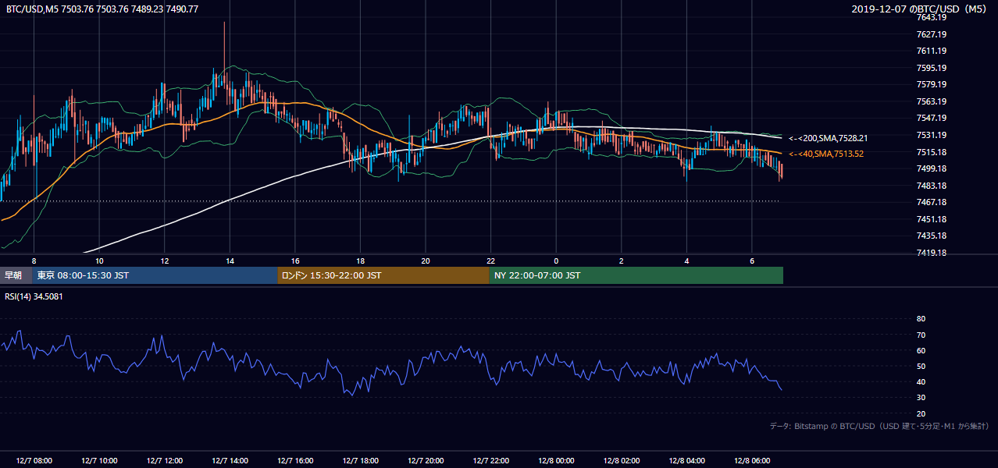998x468 pixels.
Task: Click hour label 0 under price chart
Action: (x=556, y=261)
